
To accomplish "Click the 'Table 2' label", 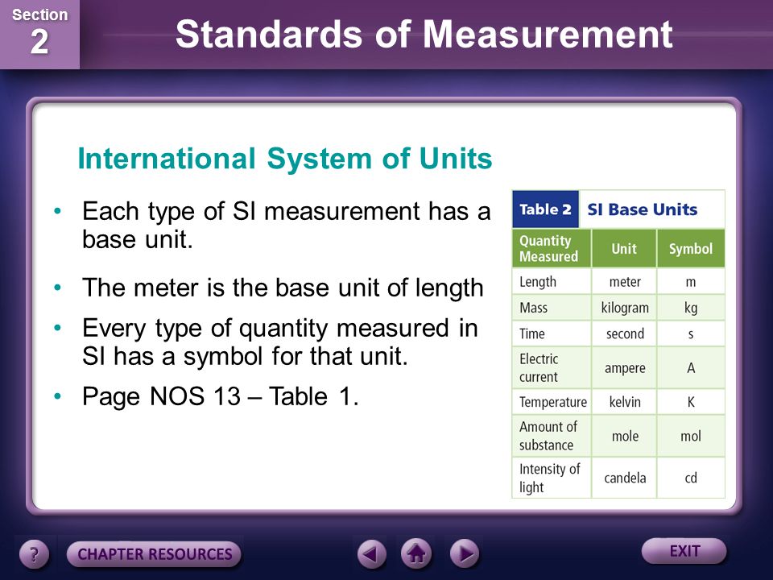I will pos(545,209).
